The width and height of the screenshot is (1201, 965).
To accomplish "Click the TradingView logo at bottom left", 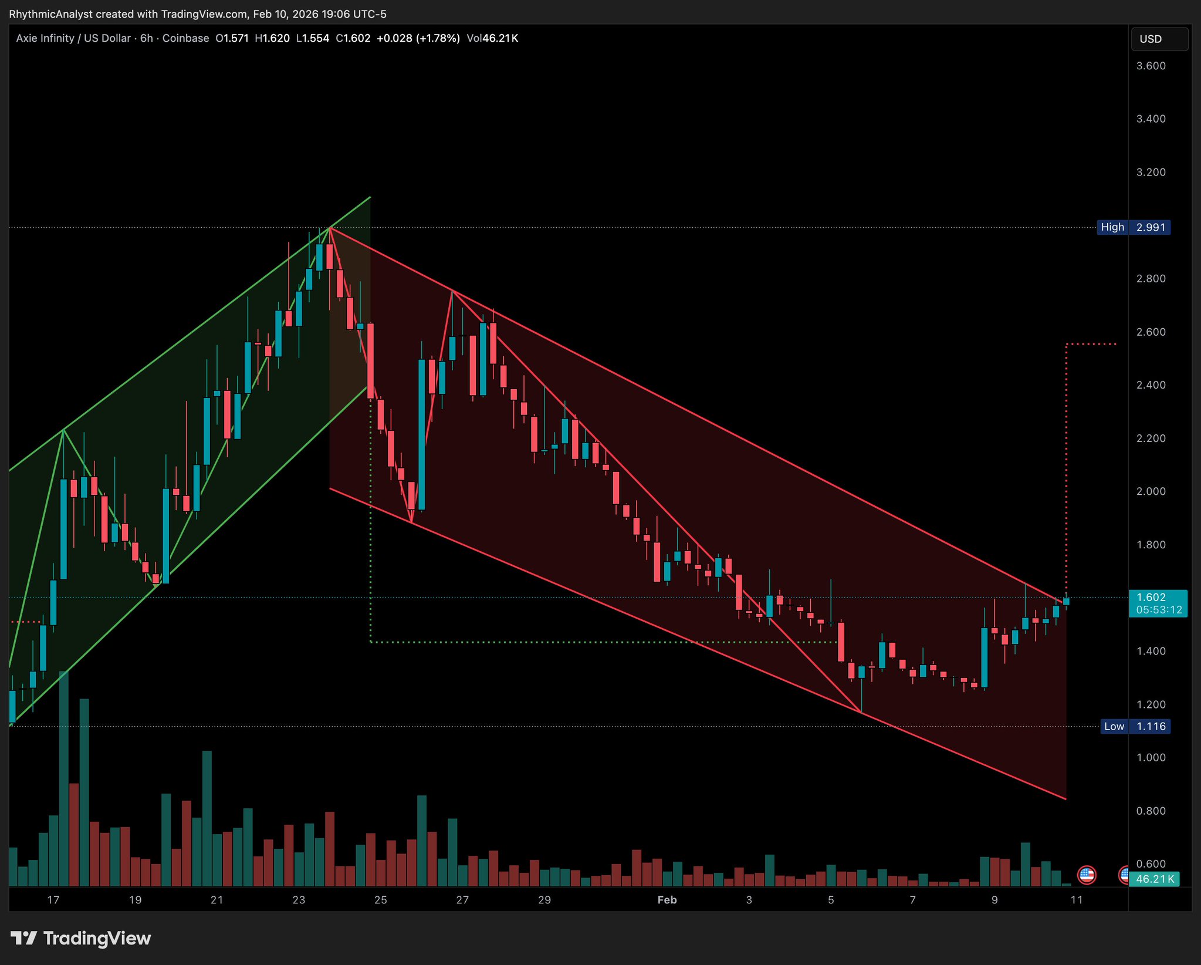I will 81,938.
